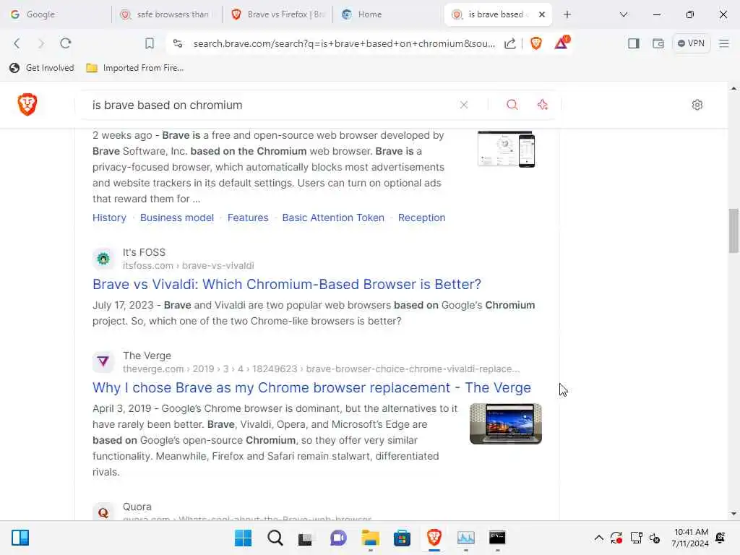
Task: Click the It's FOSS site favicon
Action: (x=103, y=259)
